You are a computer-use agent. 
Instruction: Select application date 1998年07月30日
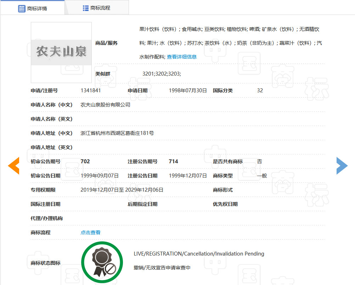188,91
